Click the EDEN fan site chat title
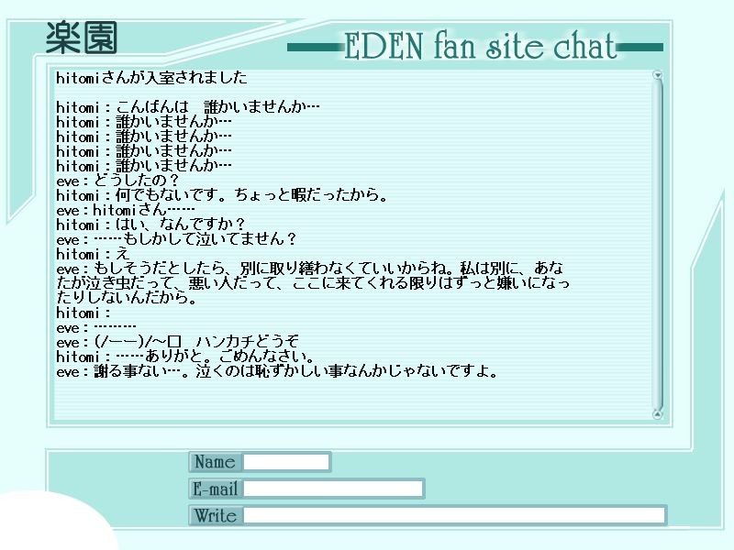Image resolution: width=734 pixels, height=550 pixels. [480, 46]
